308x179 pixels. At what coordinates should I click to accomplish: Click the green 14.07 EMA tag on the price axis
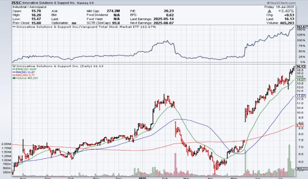[300, 80]
